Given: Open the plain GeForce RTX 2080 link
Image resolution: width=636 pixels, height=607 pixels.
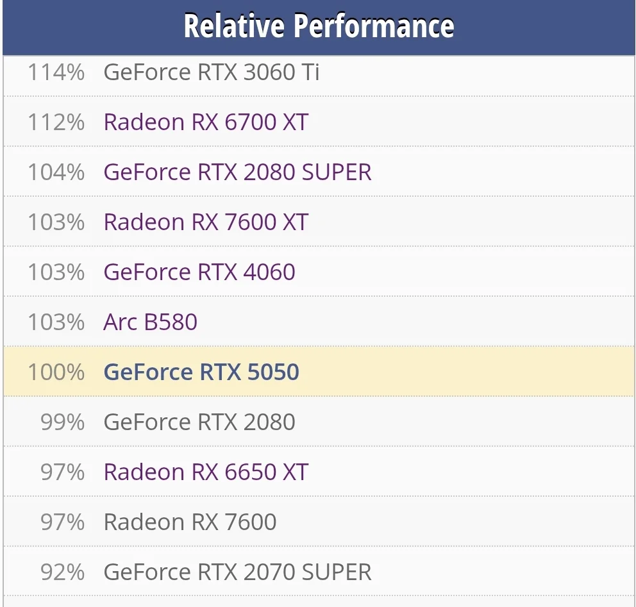Looking at the screenshot, I should pyautogui.click(x=199, y=422).
